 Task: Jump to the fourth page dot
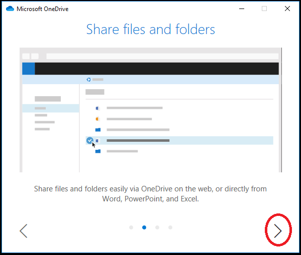pyautogui.click(x=170, y=227)
